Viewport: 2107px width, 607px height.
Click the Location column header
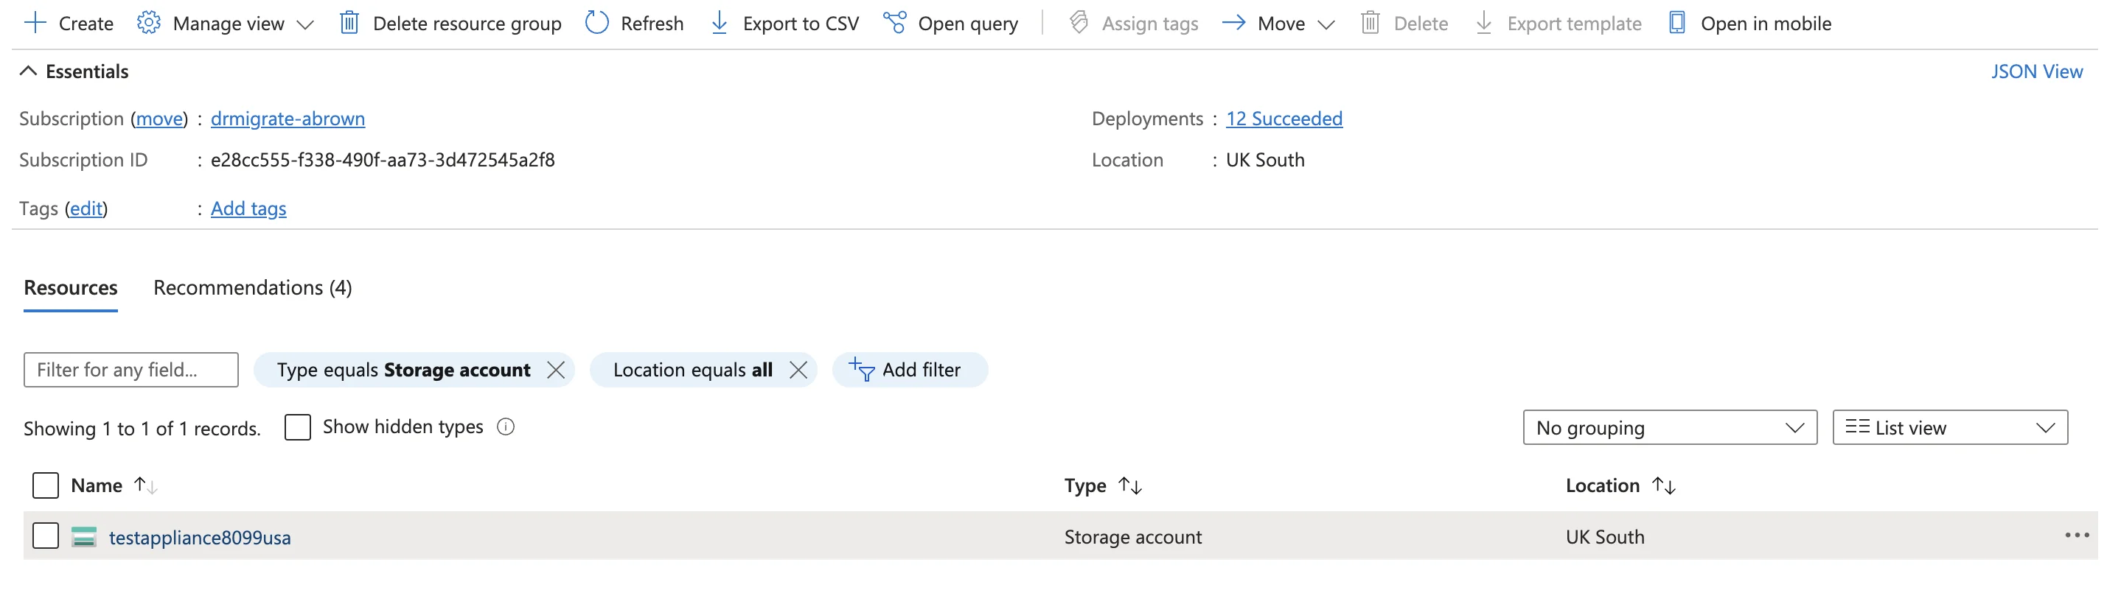click(1602, 486)
